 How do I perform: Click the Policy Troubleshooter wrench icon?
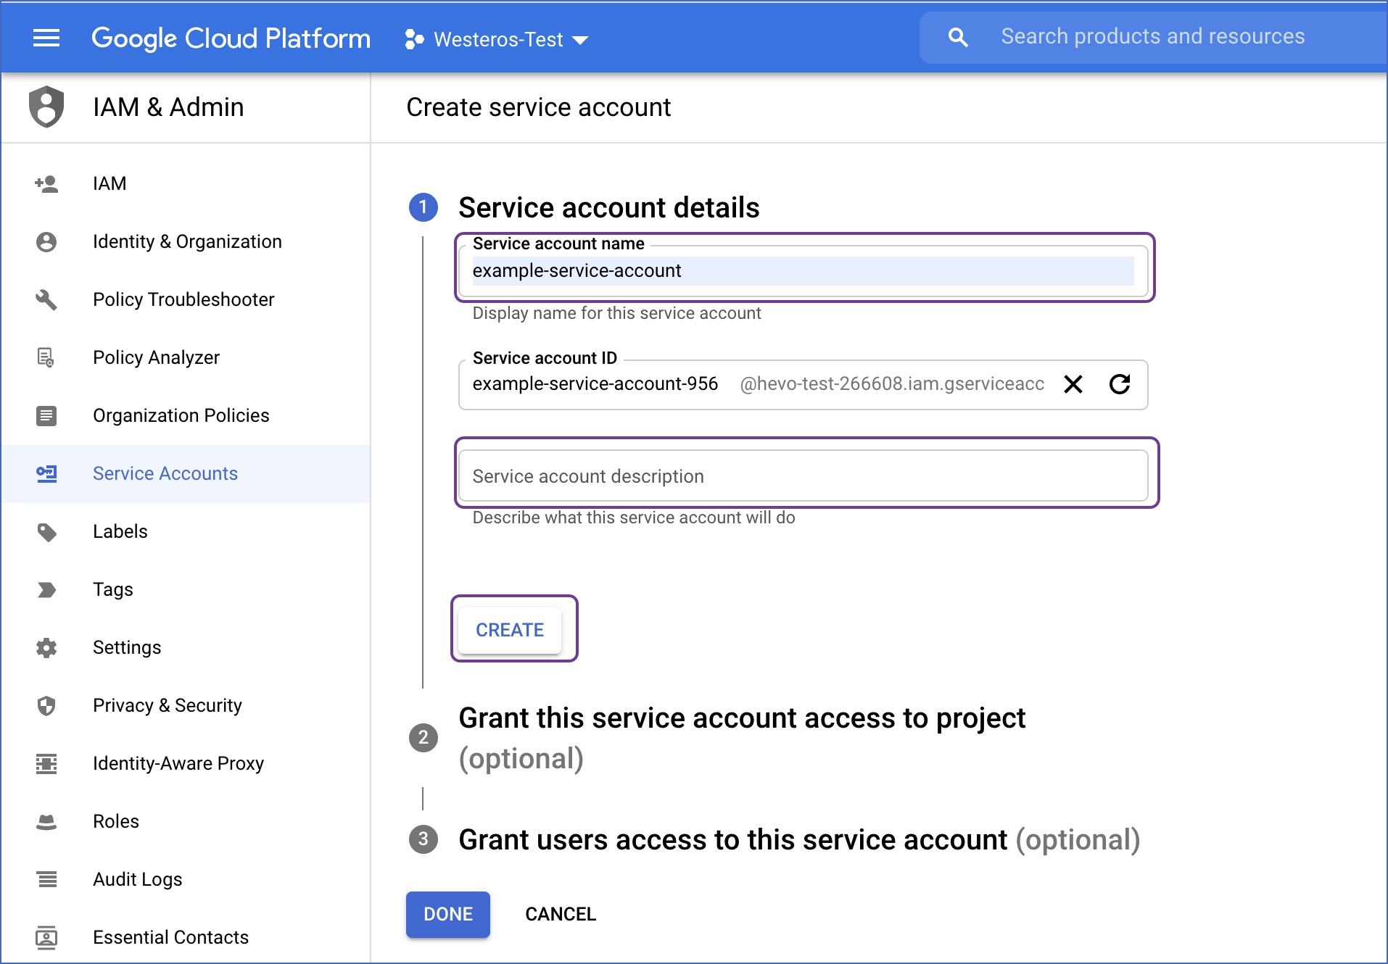(46, 299)
